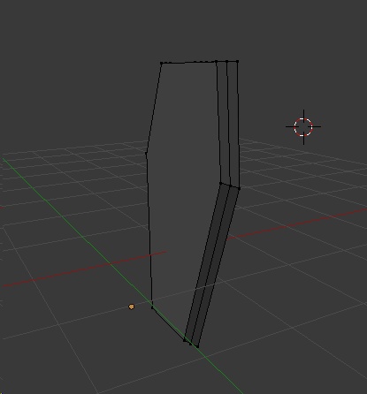Click the vertex at the left side bend
The image size is (367, 394).
[x=147, y=153]
